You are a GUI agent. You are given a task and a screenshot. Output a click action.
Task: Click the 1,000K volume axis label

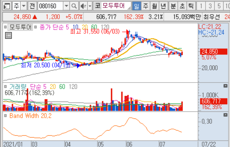[x=210, y=95]
